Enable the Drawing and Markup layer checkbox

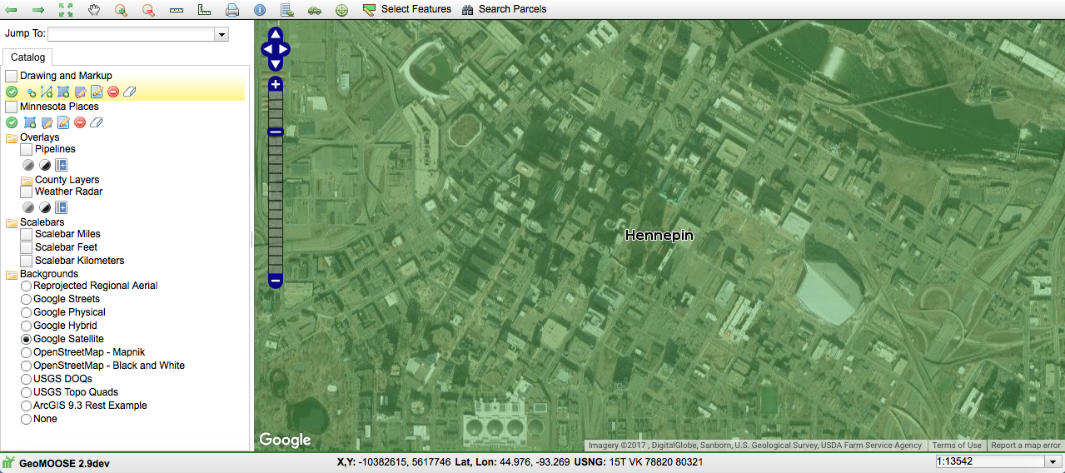click(x=11, y=76)
